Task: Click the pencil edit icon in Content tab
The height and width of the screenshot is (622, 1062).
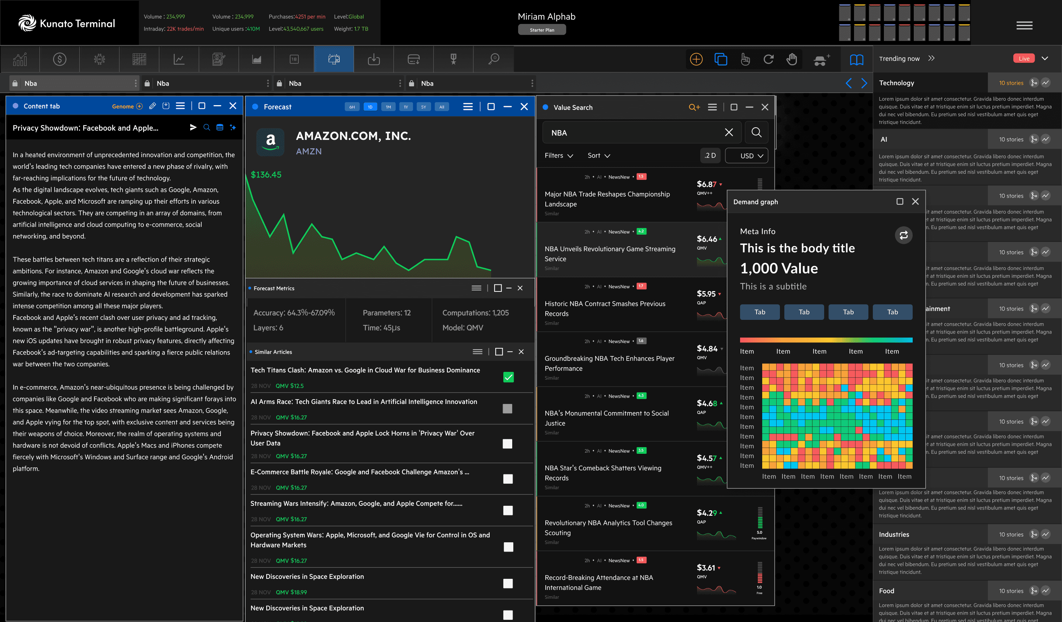Action: tap(153, 106)
